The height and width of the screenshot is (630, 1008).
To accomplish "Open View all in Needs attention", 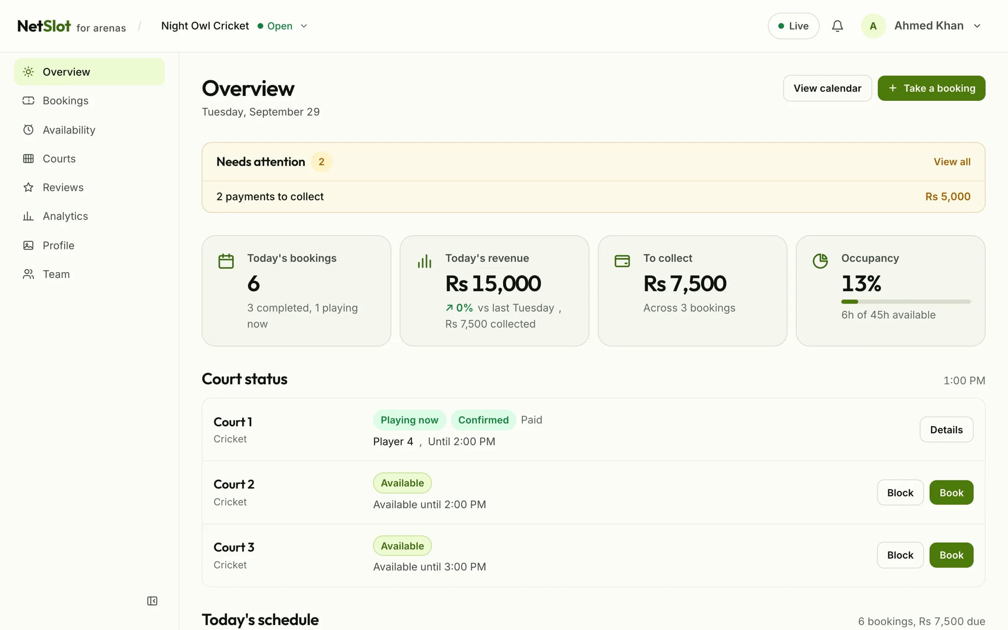I will (952, 162).
